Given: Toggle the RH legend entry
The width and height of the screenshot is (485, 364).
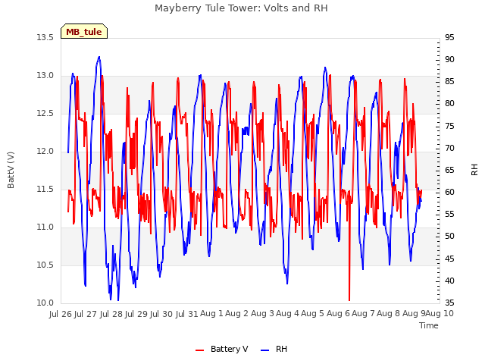Looking at the screenshot, I should [274, 349].
